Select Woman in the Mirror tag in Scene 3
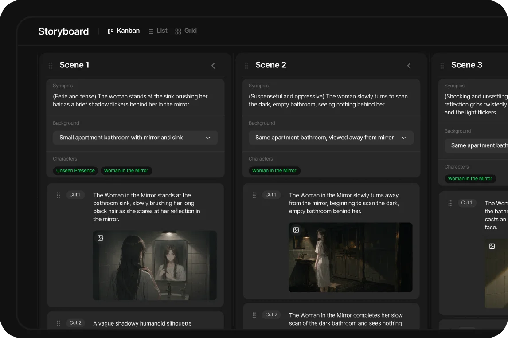Viewport: 508px width, 338px height. [470, 179]
